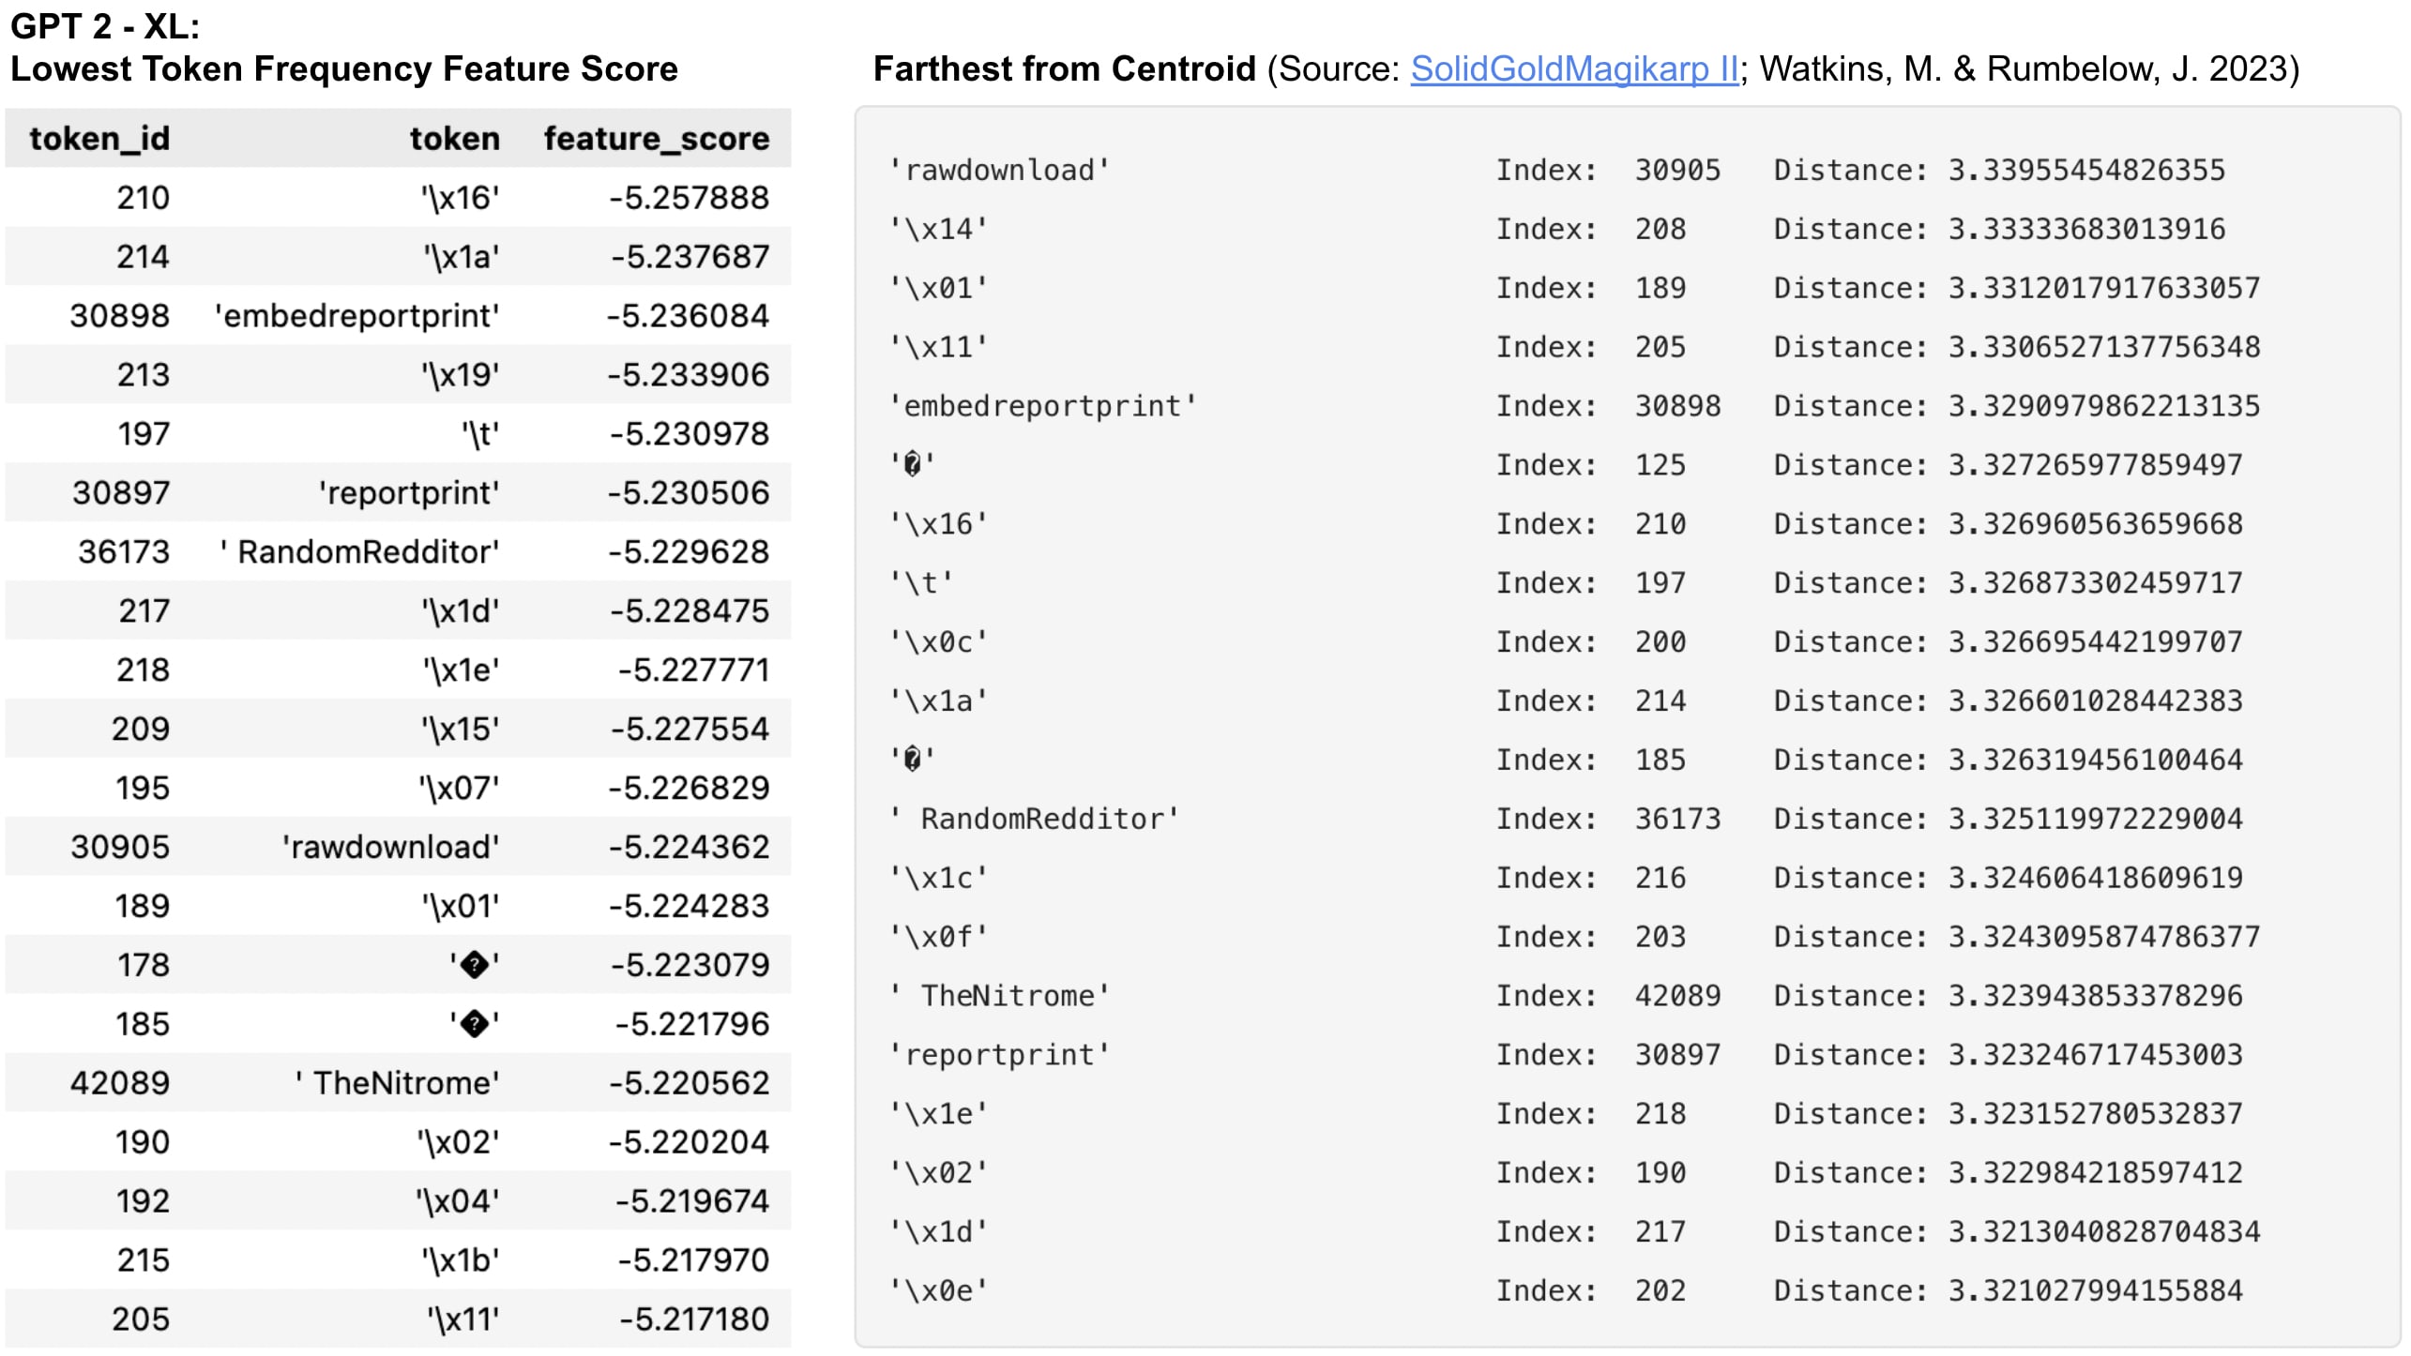Click the 'Lowest Token Frequency Feature Score' heading
This screenshot has width=2411, height=1356.
pyautogui.click(x=343, y=69)
